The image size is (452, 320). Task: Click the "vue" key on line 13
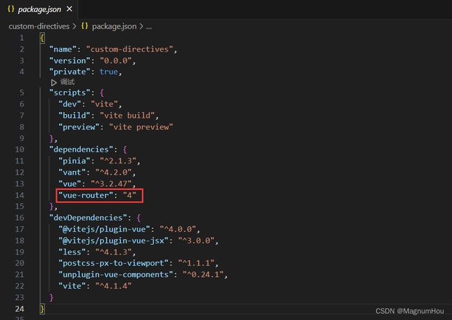pos(70,184)
